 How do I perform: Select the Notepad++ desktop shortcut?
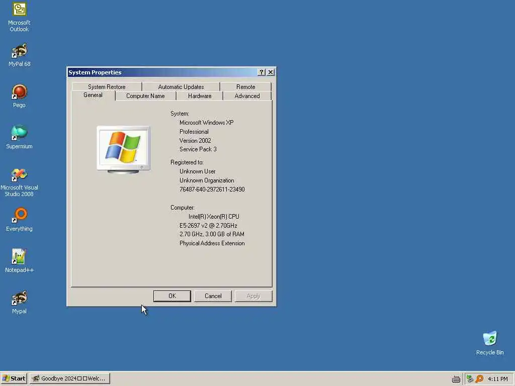point(20,261)
